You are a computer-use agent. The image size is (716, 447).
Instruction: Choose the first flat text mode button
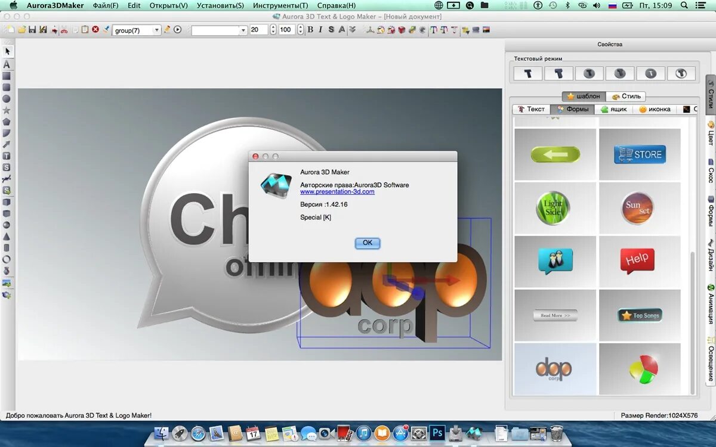528,73
